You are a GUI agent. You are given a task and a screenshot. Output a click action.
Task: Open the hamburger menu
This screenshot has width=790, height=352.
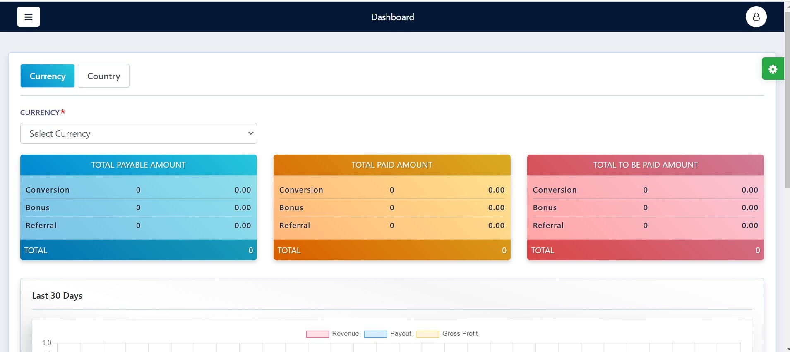click(x=29, y=17)
